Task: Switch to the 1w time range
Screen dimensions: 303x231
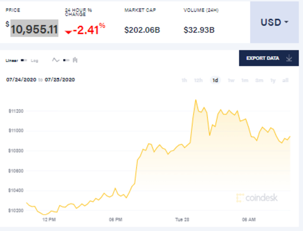Action: pos(231,80)
